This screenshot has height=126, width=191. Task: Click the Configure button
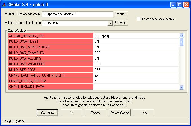pos(47,113)
